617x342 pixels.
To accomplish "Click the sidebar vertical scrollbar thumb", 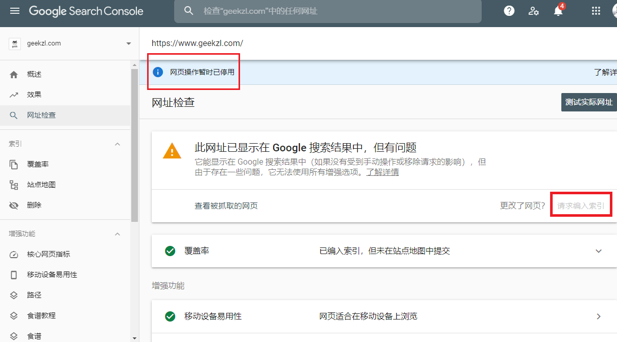I will click(135, 146).
